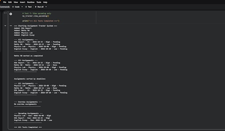Viewport: 225px width, 131px height.
Task: Click 'Maths HW marked as completed' line
Action: (x=28, y=56)
